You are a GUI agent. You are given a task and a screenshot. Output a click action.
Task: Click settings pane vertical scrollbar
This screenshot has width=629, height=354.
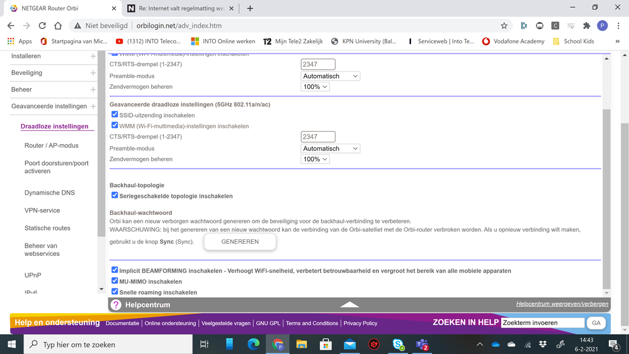click(x=606, y=198)
